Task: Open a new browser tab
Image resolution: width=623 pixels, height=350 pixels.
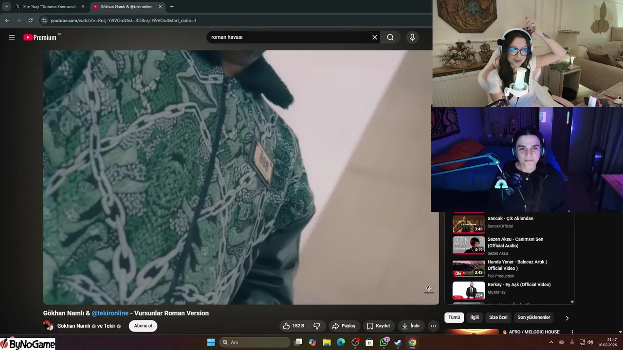Action: tap(172, 7)
